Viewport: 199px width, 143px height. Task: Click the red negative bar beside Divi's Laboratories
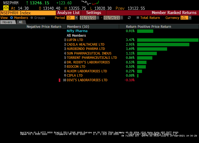point(59,80)
